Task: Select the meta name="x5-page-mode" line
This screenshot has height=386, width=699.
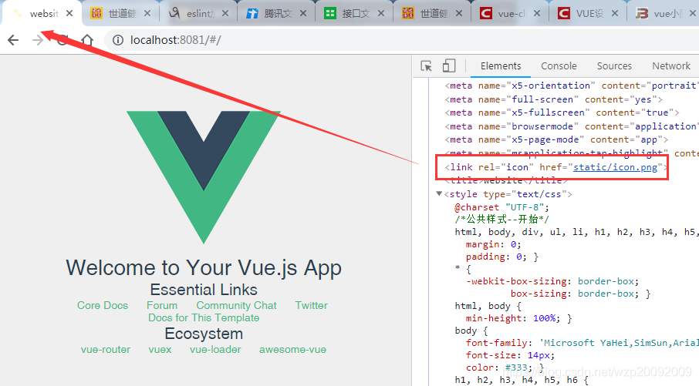Action: 556,139
